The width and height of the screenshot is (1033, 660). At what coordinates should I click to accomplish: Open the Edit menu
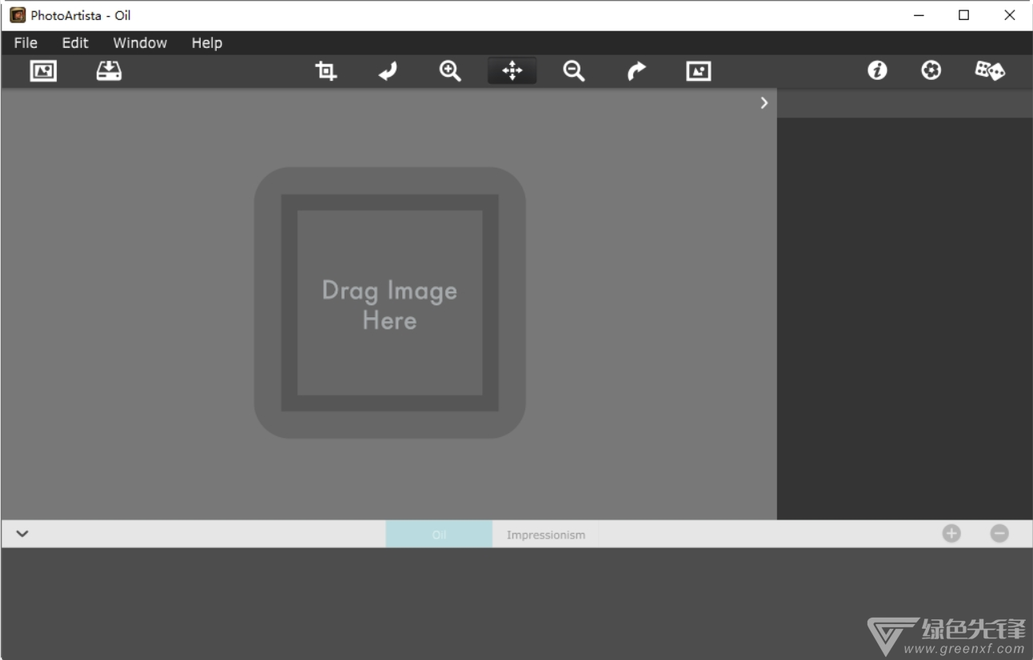click(x=75, y=43)
